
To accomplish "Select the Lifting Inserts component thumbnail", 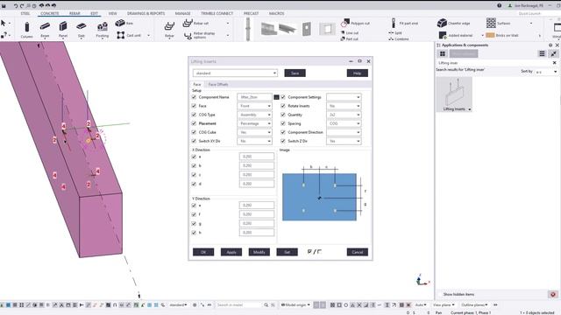I will point(454,94).
